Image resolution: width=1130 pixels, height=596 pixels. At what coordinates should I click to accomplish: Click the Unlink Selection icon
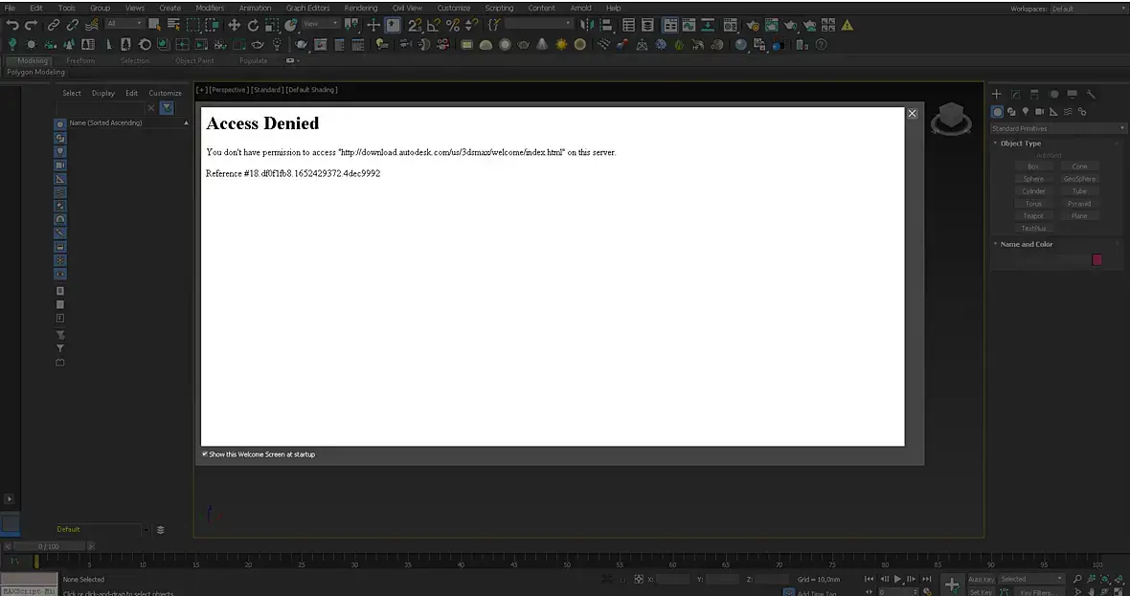click(72, 25)
